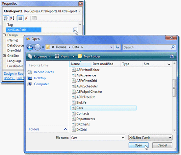181x155 pixels.
Task: Click the Cancel button
Action: pos(162,145)
